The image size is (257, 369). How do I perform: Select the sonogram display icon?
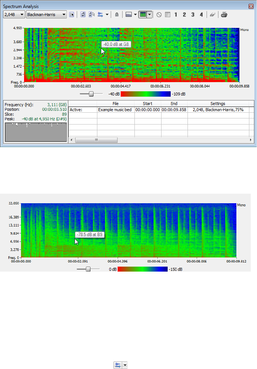[142, 15]
